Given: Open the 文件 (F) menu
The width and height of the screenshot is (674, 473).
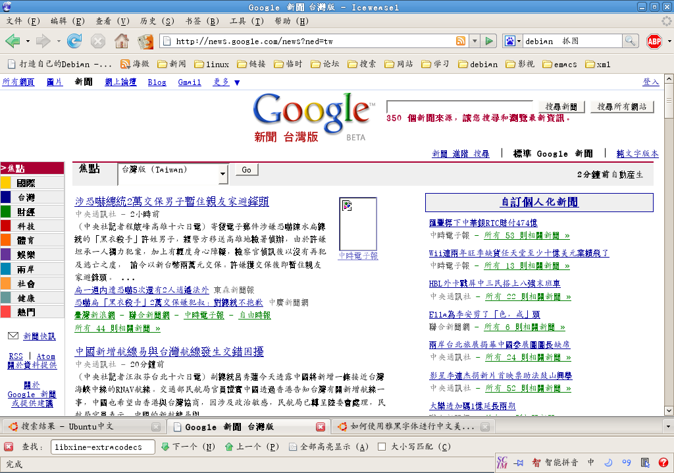Looking at the screenshot, I should (23, 21).
